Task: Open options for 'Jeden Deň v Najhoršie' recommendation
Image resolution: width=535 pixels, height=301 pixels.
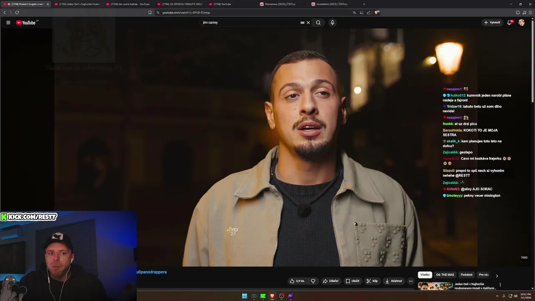Action: pyautogui.click(x=500, y=285)
